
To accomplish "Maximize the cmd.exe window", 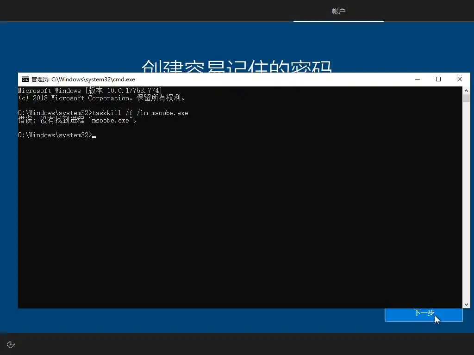I will pos(438,80).
